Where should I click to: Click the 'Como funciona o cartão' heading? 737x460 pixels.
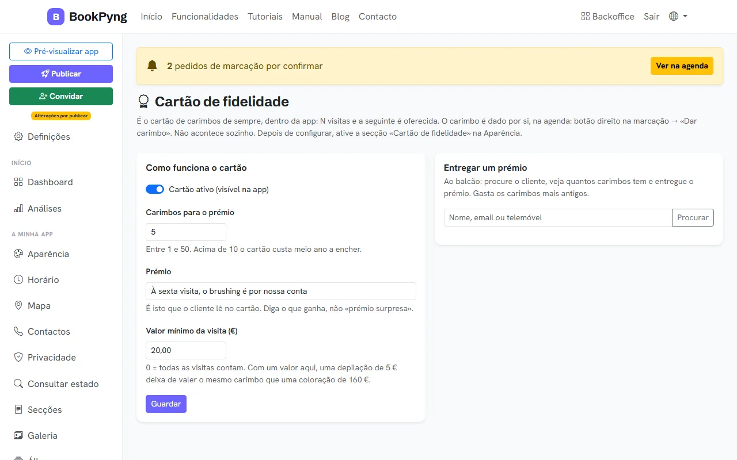[196, 168]
